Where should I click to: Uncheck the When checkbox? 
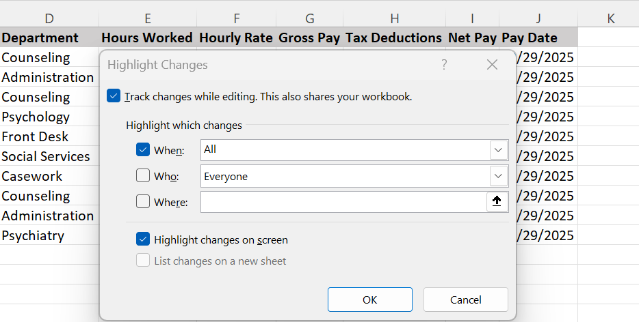pyautogui.click(x=143, y=149)
